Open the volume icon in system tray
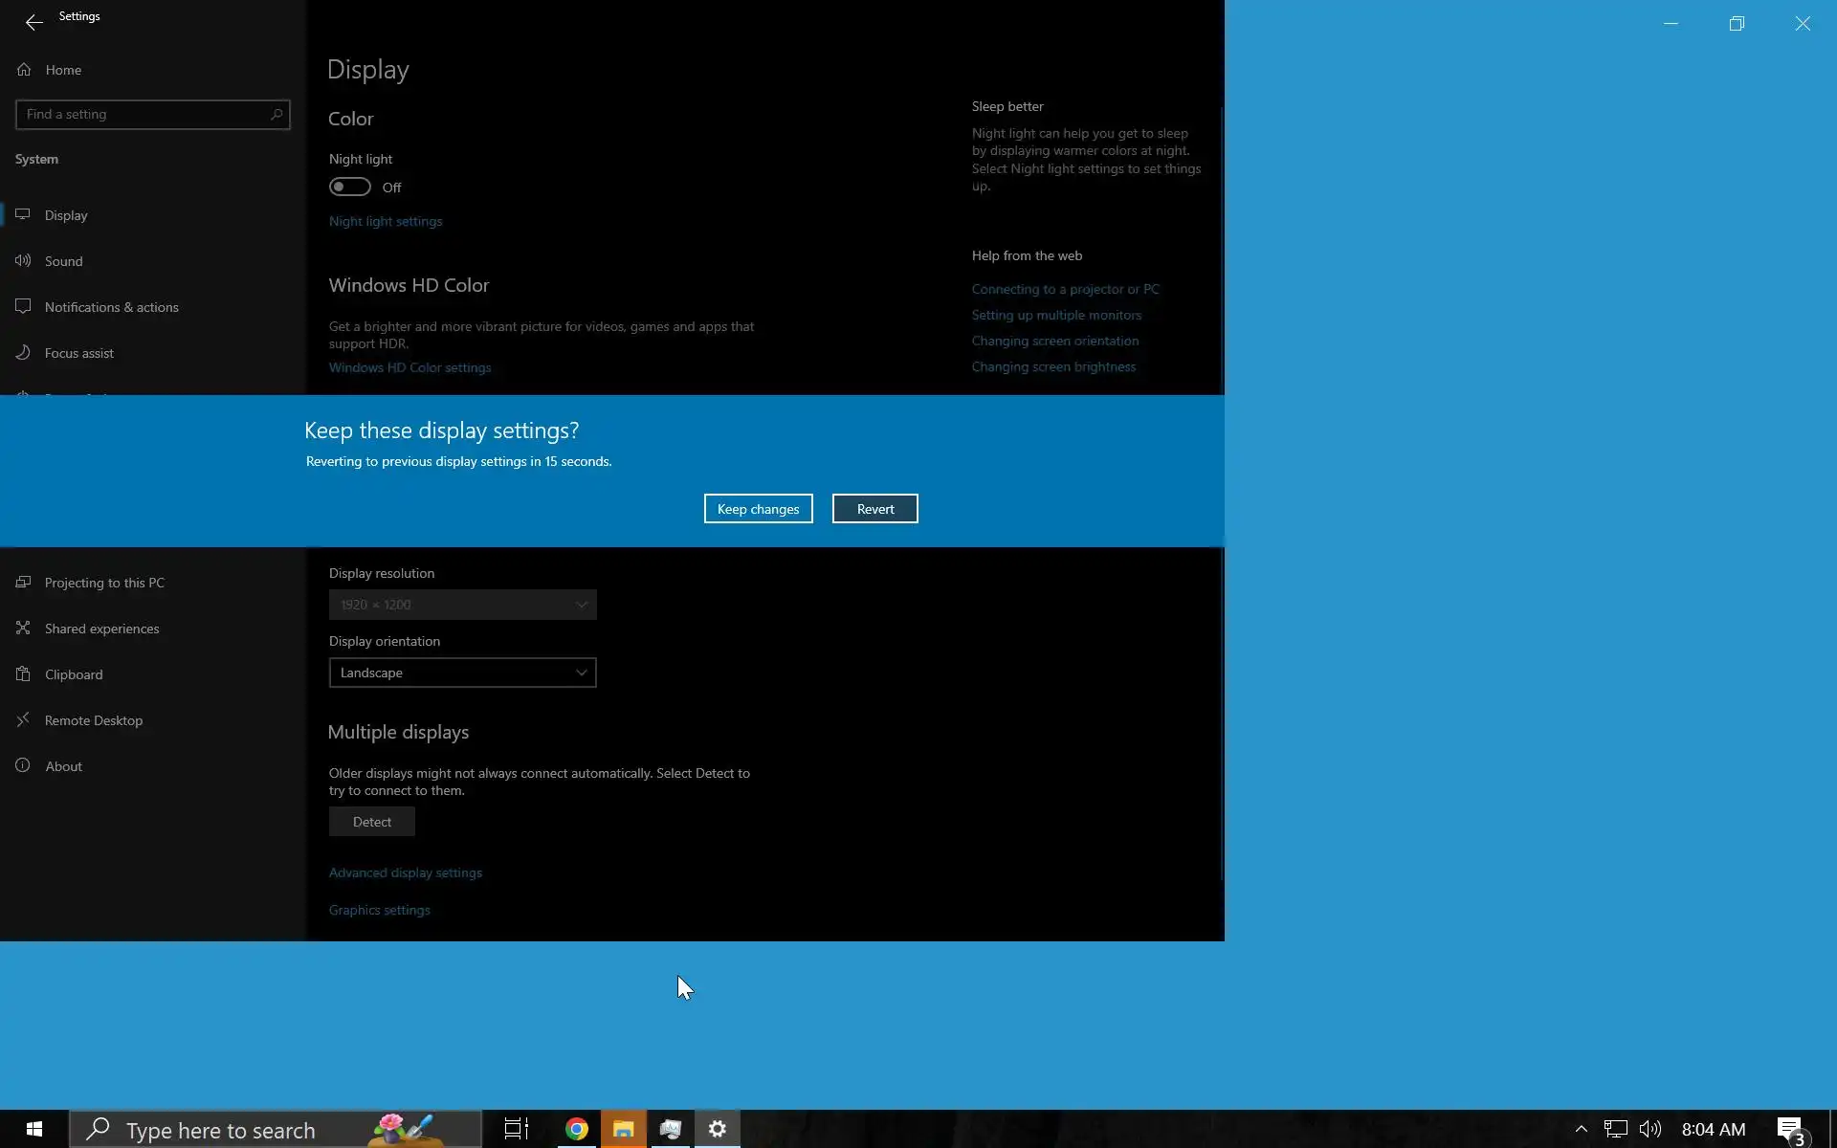The image size is (1837, 1148). click(x=1649, y=1129)
